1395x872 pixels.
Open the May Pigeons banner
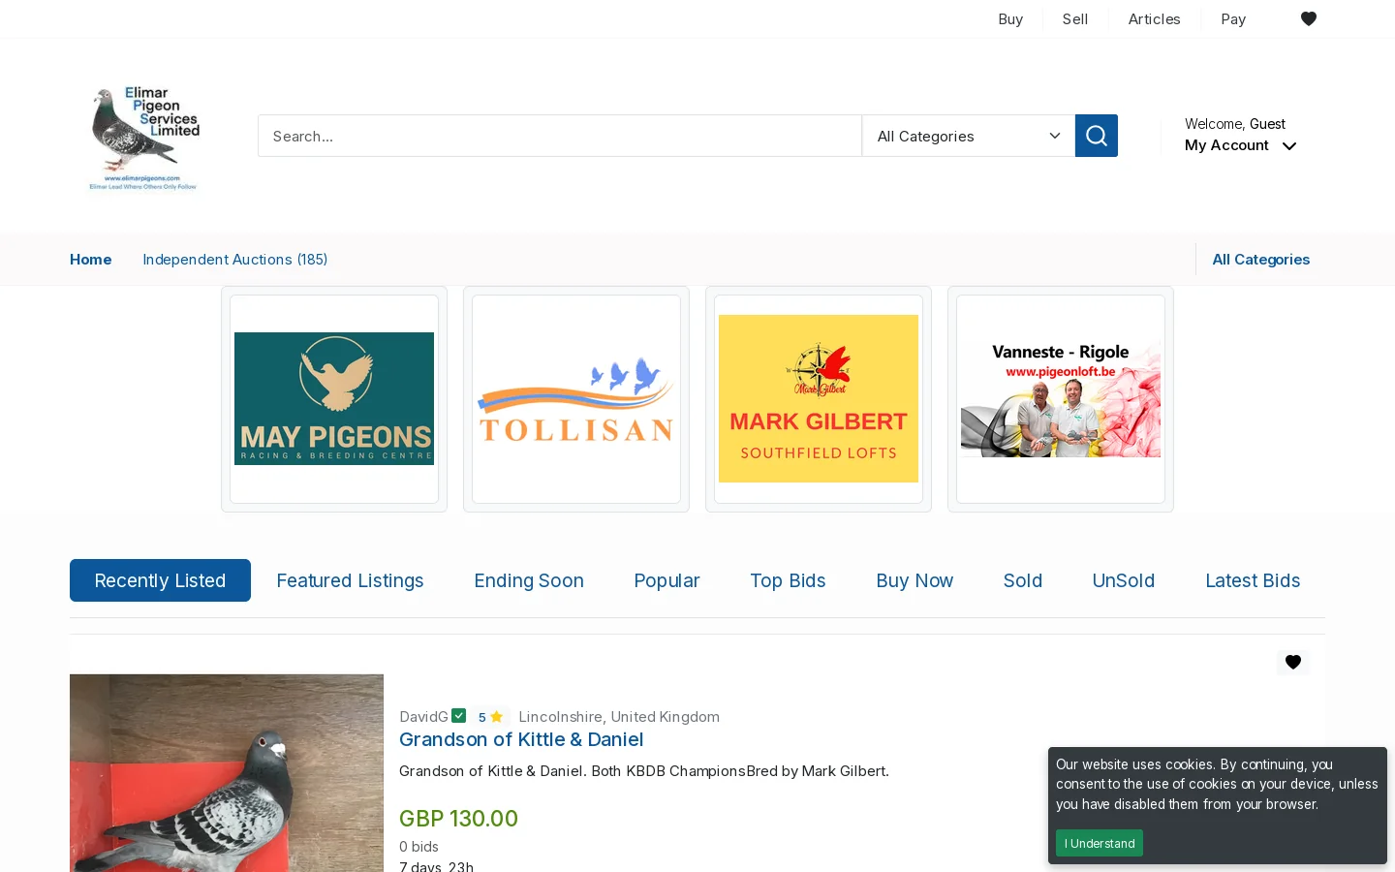coord(334,399)
